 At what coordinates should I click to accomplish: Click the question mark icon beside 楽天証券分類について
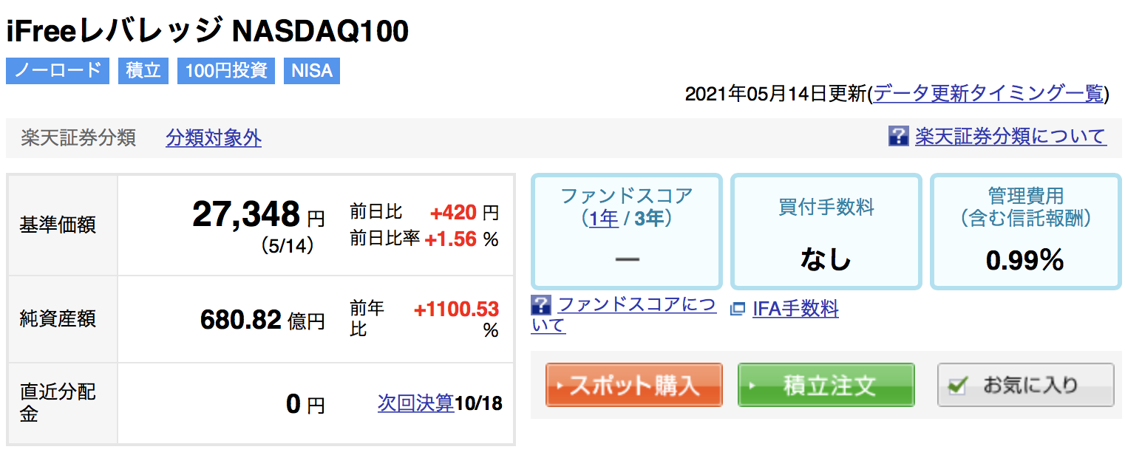898,136
